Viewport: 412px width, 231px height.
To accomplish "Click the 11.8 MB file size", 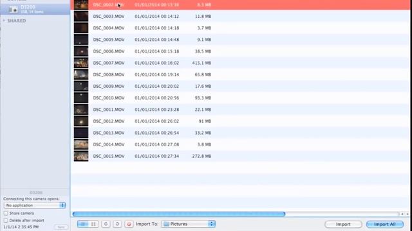I will [203, 16].
